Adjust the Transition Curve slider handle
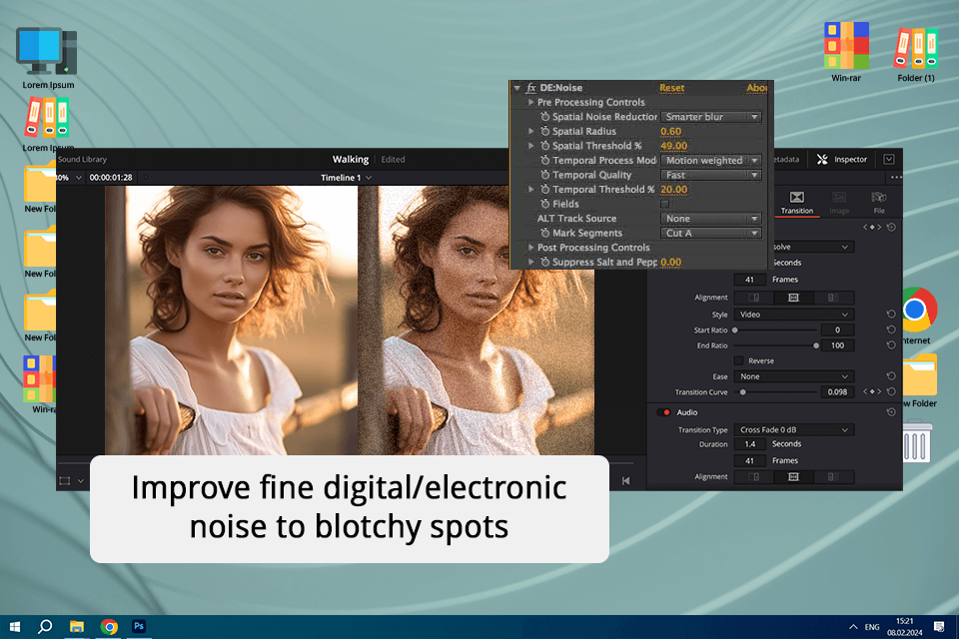This screenshot has width=959, height=639. [743, 392]
